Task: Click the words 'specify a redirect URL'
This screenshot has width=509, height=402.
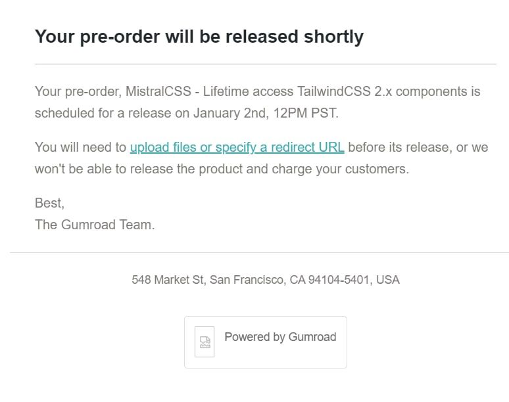Action: click(x=280, y=148)
